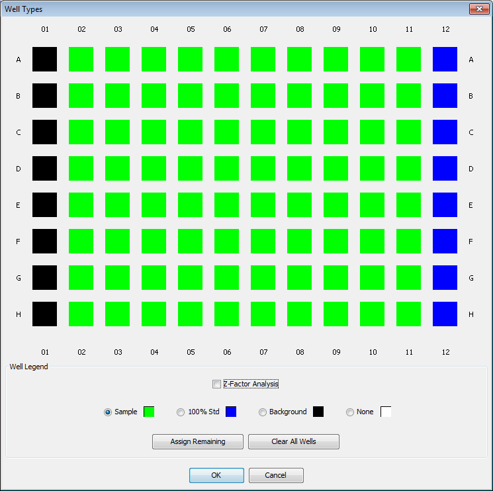Select black background well A01
This screenshot has width=493, height=491.
pos(44,60)
